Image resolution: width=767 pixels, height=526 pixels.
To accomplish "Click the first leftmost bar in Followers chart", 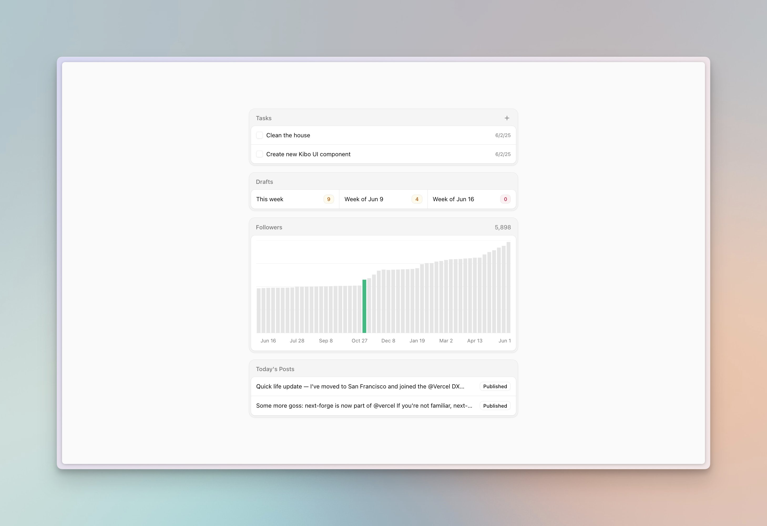I will click(x=259, y=310).
